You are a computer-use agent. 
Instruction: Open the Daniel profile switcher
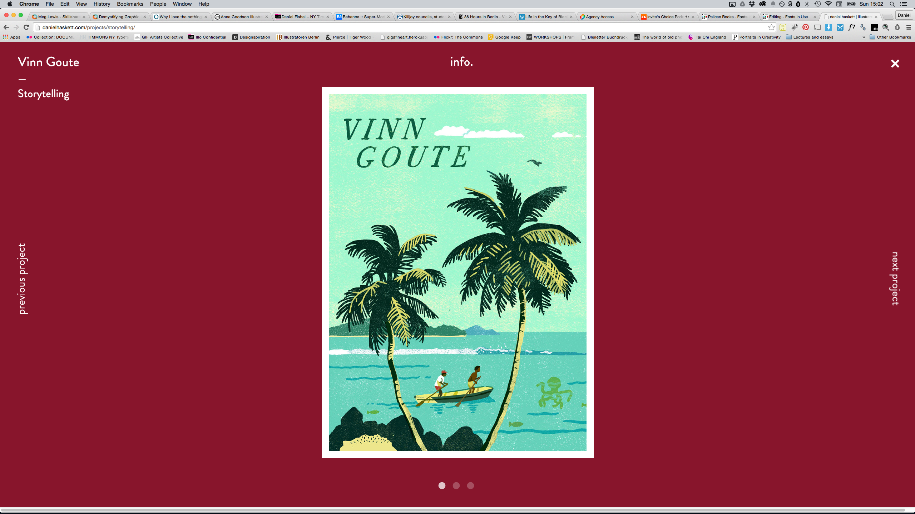pyautogui.click(x=904, y=15)
